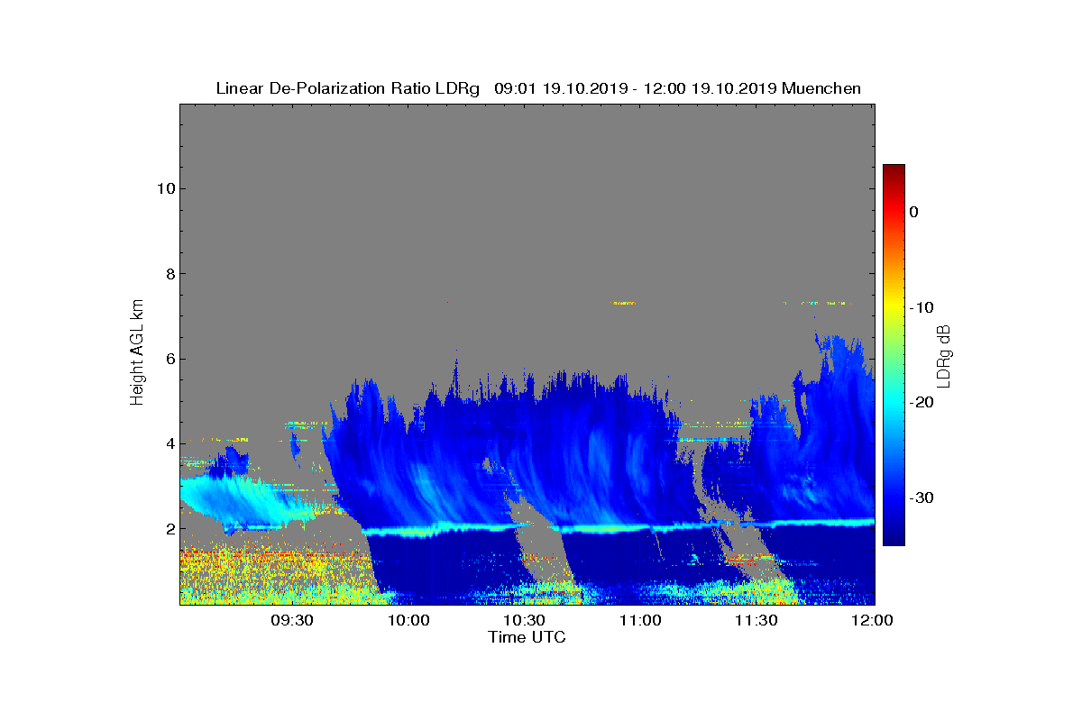Image resolution: width=1082 pixels, height=721 pixels.
Task: Click the '09:30' time axis label
Action: (x=293, y=621)
